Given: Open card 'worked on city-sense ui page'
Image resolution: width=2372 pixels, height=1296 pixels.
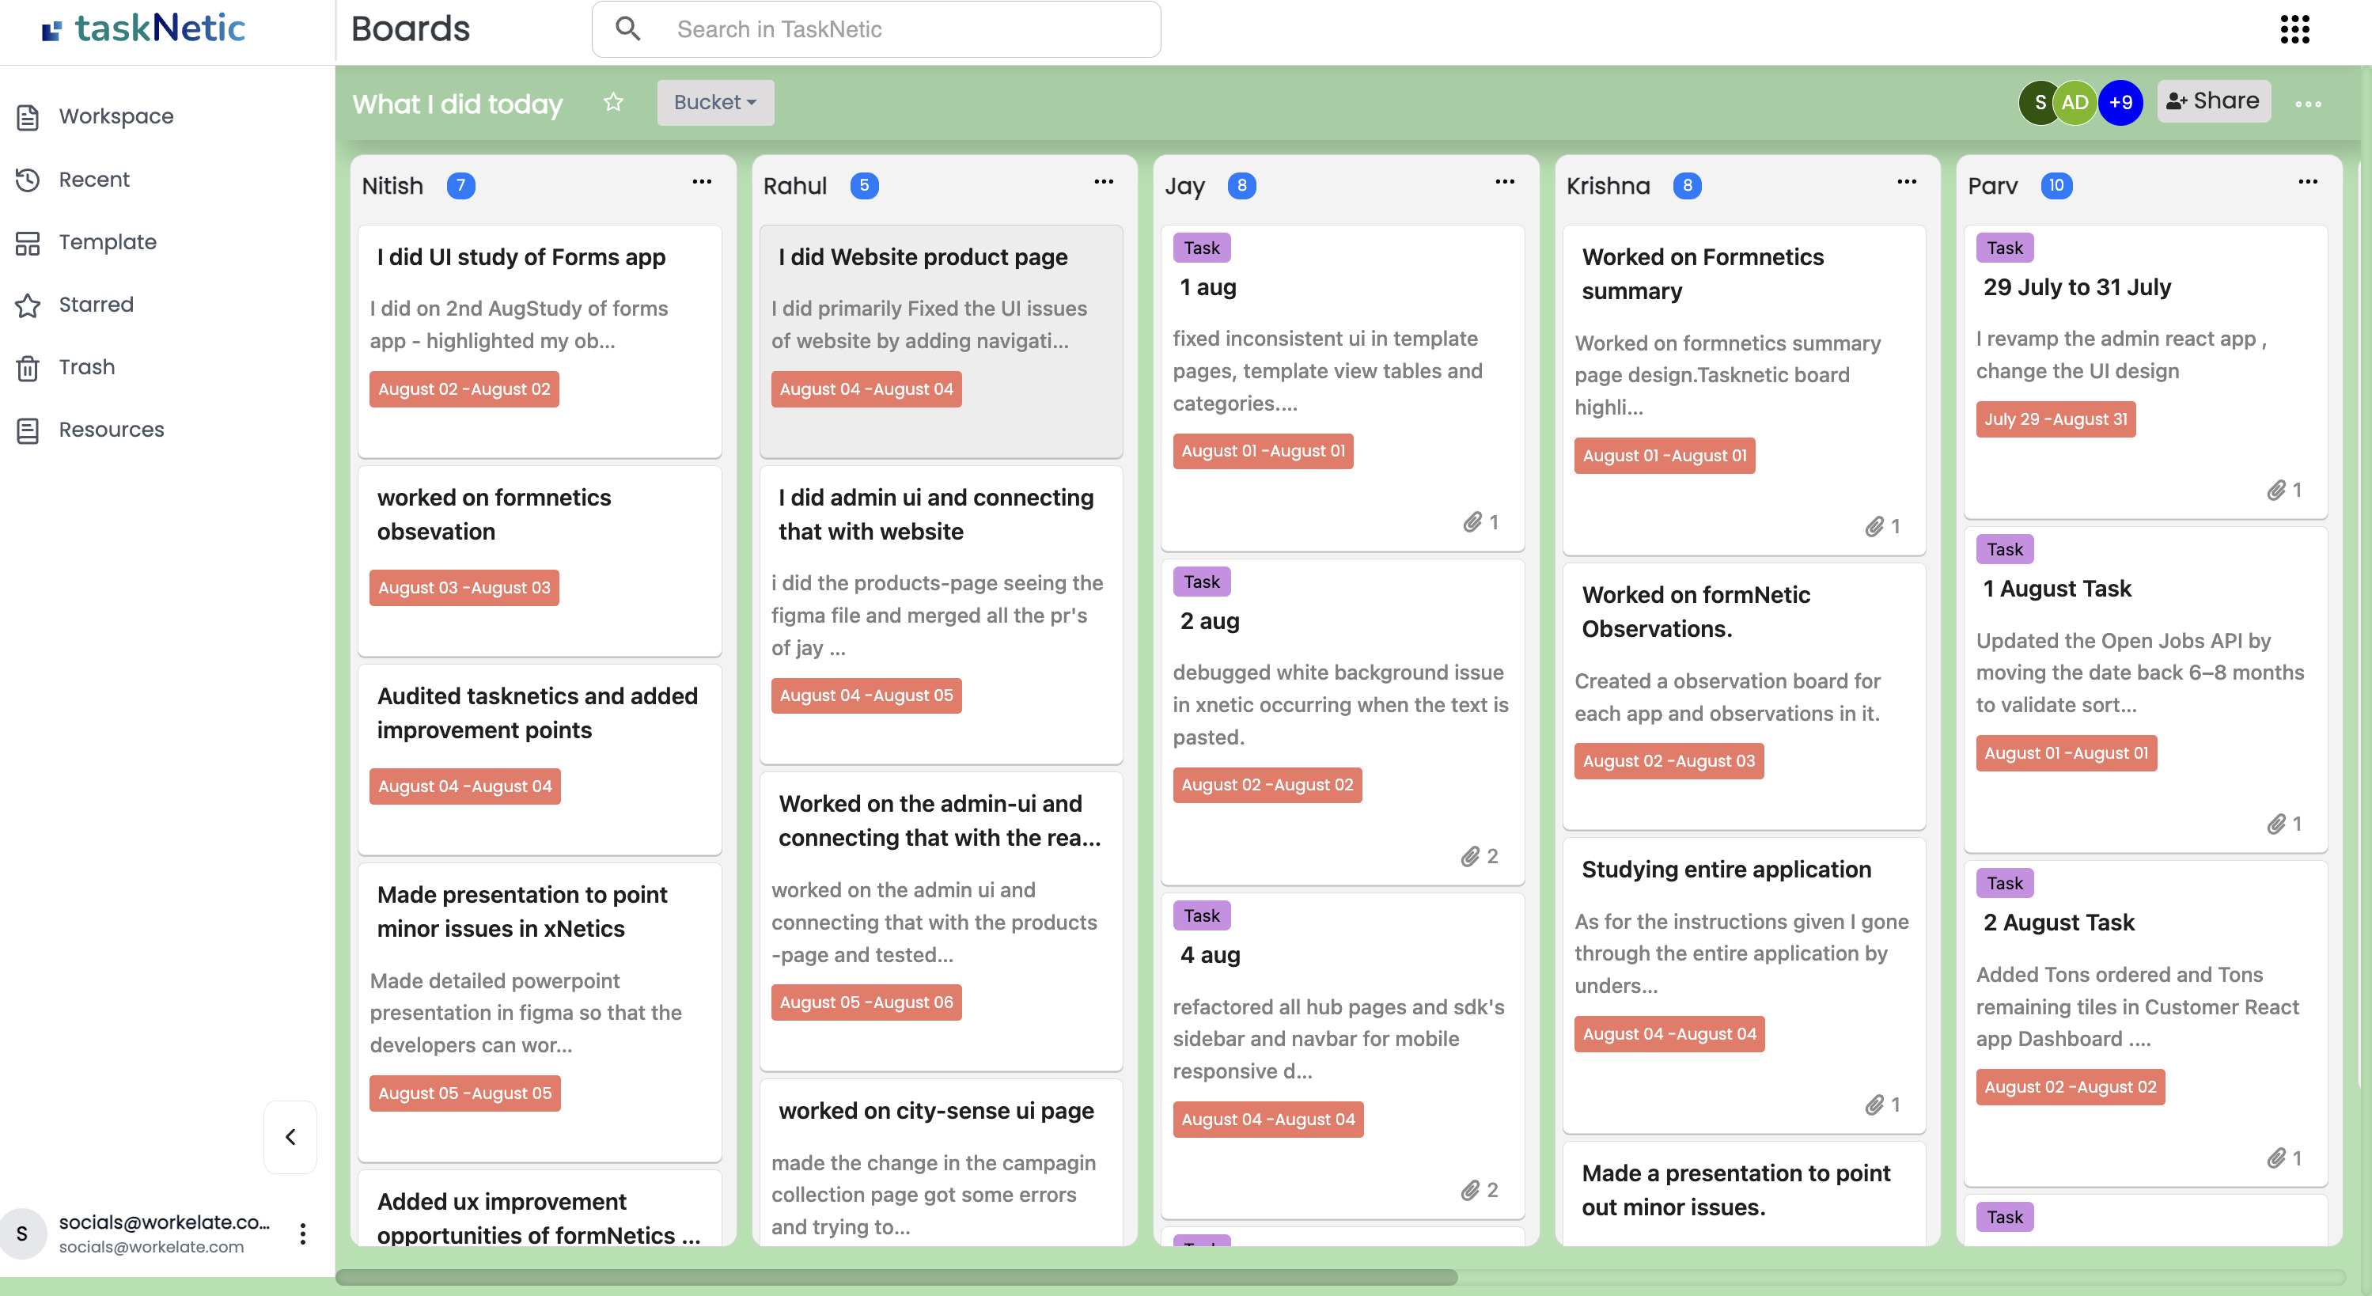Looking at the screenshot, I should click(x=941, y=1163).
